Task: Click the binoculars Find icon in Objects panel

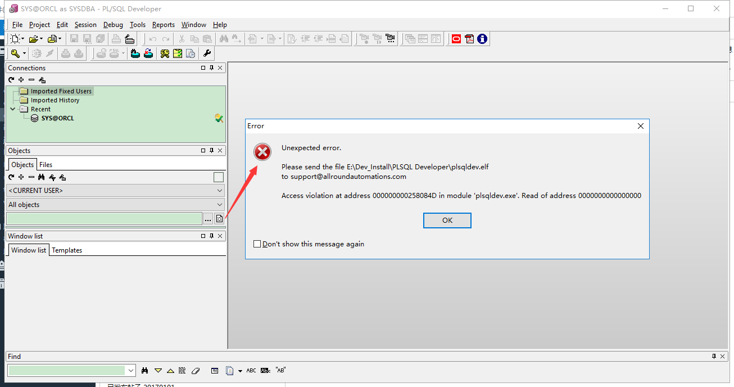Action: (42, 177)
